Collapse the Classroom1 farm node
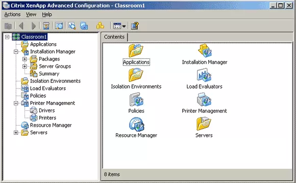 (7, 37)
